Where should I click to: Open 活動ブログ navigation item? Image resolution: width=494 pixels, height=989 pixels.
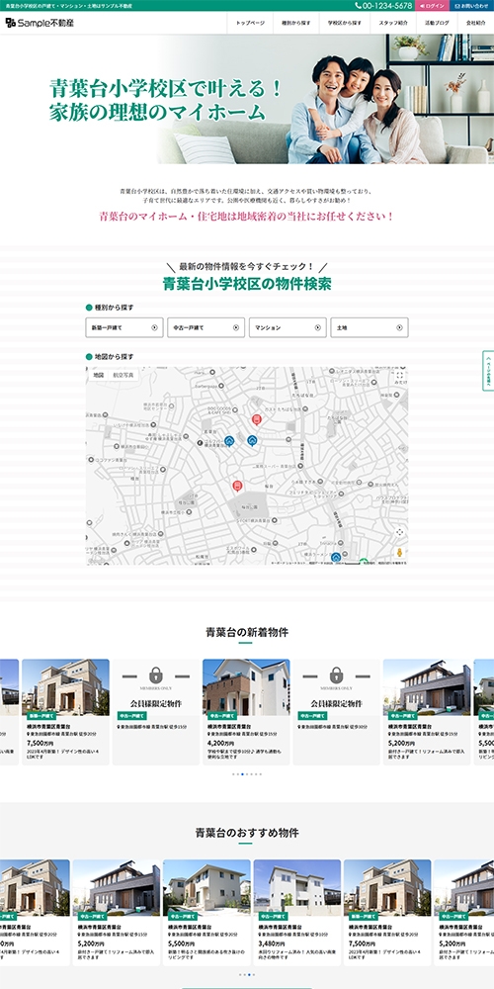point(437,23)
